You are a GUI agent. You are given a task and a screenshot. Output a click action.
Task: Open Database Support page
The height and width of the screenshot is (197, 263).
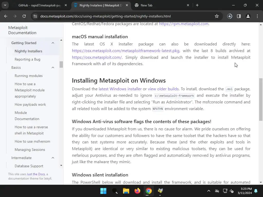[x=29, y=166]
